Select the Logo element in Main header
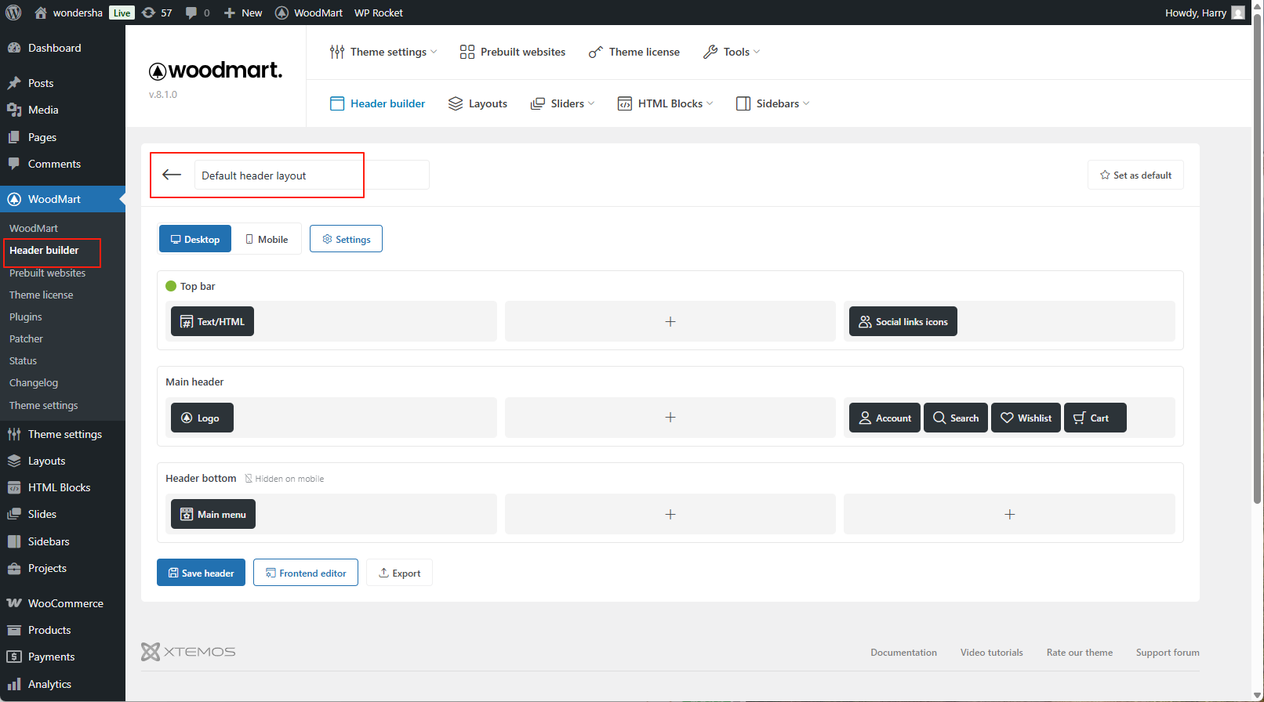 coord(202,418)
